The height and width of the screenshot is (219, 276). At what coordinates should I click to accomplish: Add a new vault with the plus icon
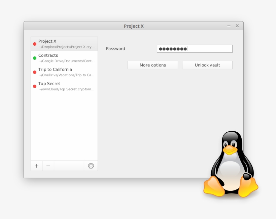click(x=36, y=166)
